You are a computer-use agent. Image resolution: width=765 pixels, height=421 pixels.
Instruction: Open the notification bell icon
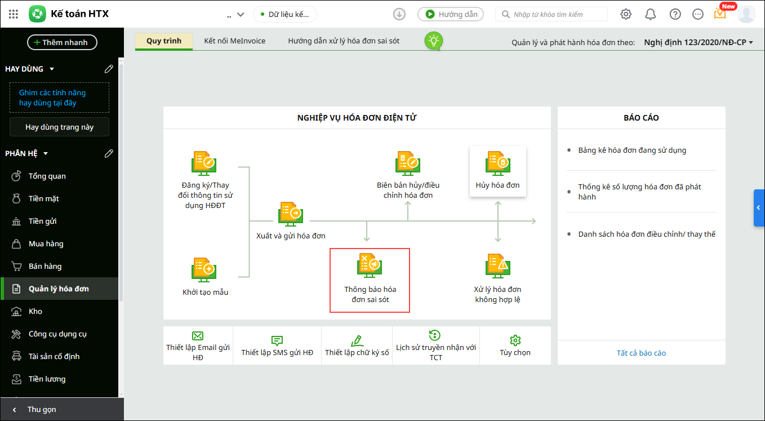click(x=650, y=14)
